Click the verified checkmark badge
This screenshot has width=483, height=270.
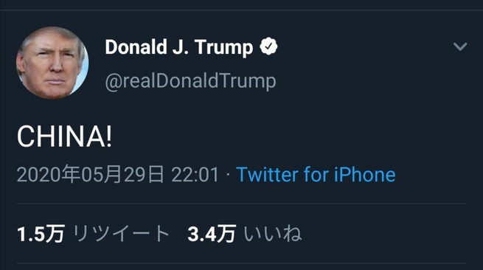coord(268,46)
